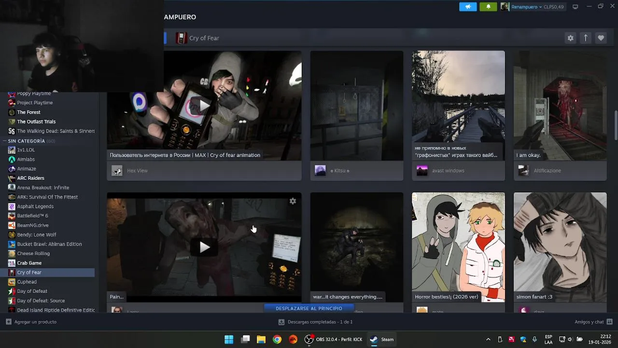The height and width of the screenshot is (348, 618).
Task: Play the Pain... video thumbnail
Action: tap(204, 247)
